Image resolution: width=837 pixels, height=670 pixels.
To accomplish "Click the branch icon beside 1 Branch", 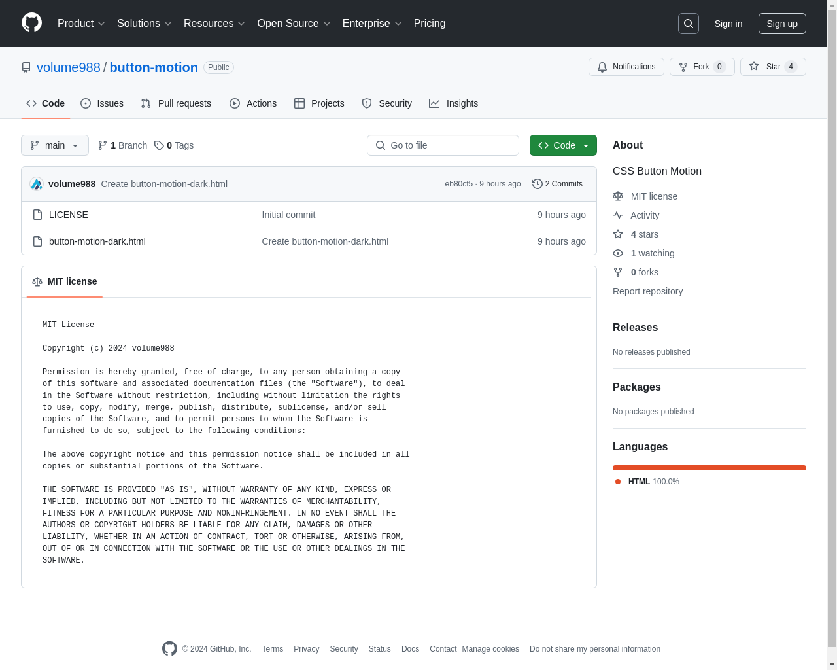I will tap(103, 145).
